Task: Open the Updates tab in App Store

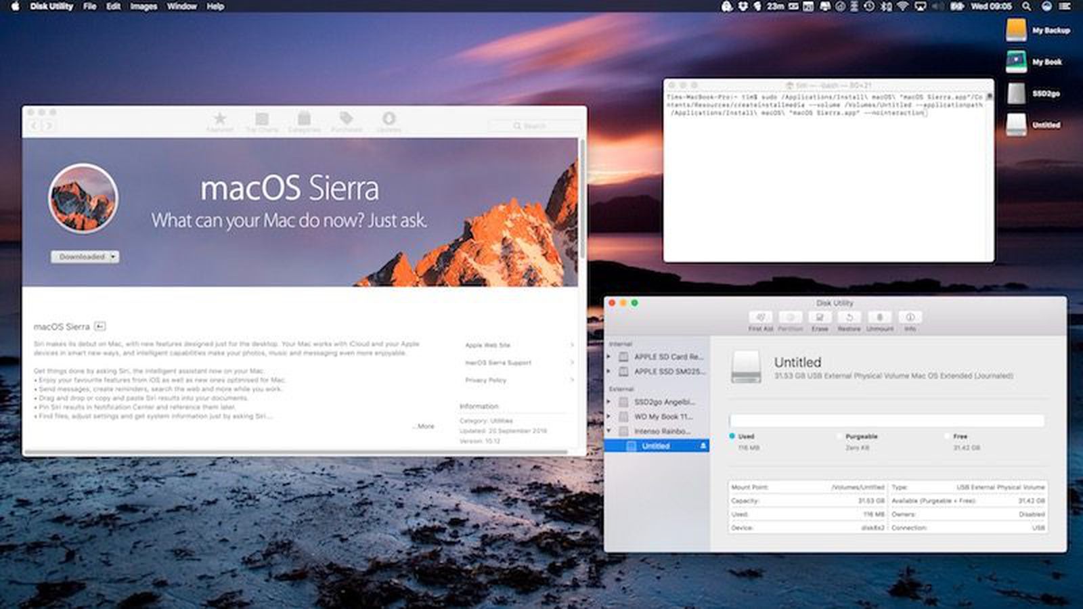Action: pyautogui.click(x=389, y=120)
